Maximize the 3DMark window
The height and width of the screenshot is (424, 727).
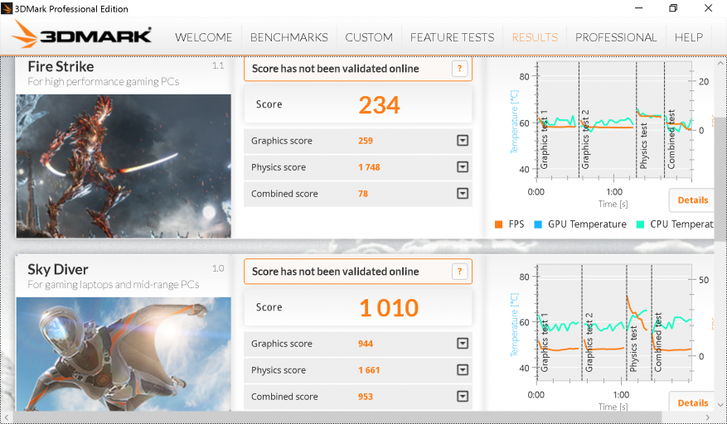(x=673, y=8)
